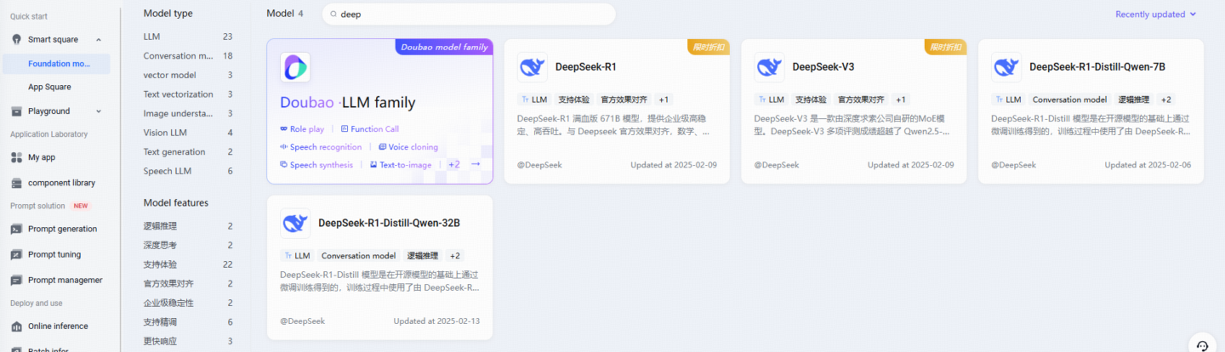This screenshot has width=1225, height=352.
Task: Open Online inference menu item
Action: (x=58, y=326)
